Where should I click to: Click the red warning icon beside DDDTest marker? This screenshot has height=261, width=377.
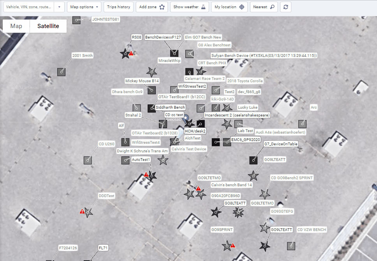pyautogui.click(x=82, y=211)
